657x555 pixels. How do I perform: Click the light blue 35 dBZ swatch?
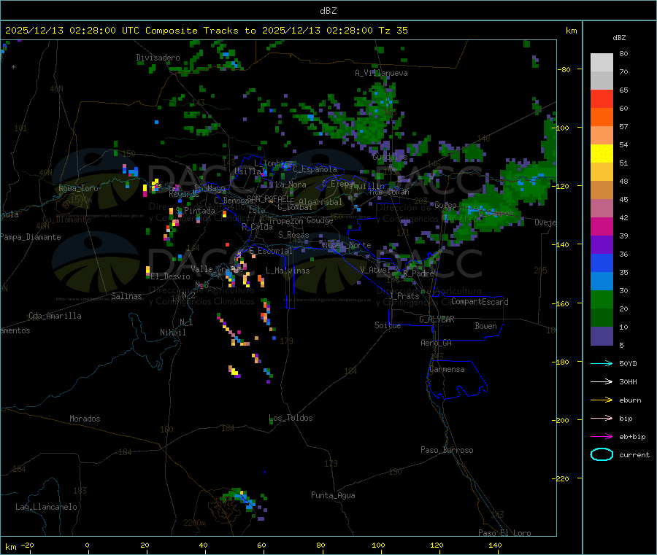pyautogui.click(x=602, y=281)
